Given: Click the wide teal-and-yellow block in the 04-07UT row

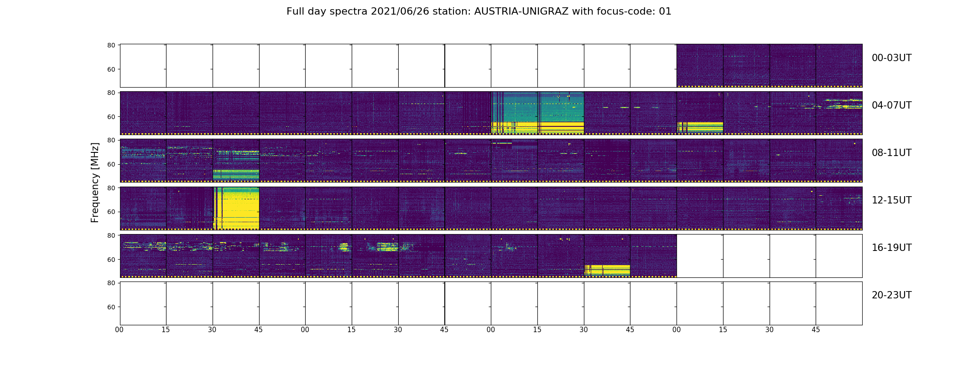Looking at the screenshot, I should click(537, 112).
